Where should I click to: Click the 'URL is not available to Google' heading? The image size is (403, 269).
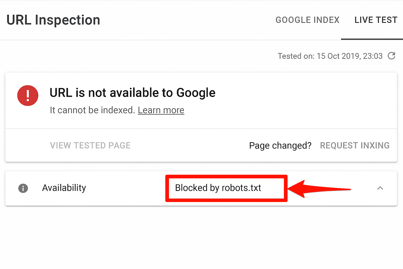[x=132, y=93]
